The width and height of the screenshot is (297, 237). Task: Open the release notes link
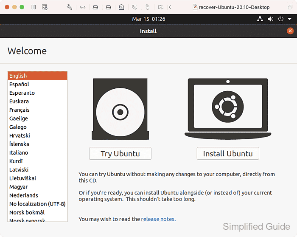157,219
